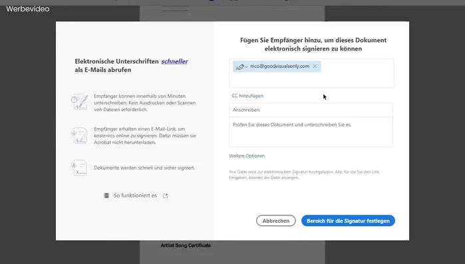
Task: Click the recipient email input field
Action: click(311, 73)
